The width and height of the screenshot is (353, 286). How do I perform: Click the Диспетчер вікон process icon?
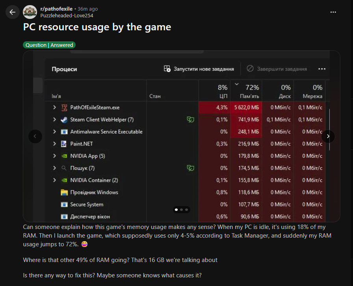coord(64,217)
